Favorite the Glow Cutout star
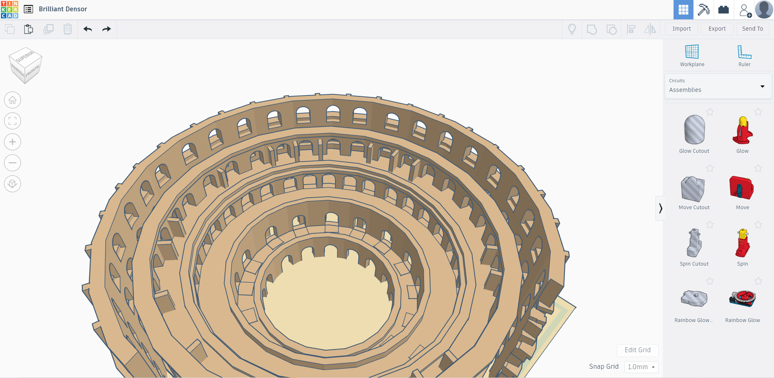 [x=710, y=112]
